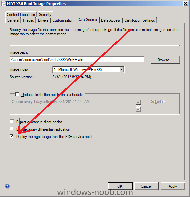Click the Cancel button
This screenshot has height=197, width=190.
tap(146, 186)
